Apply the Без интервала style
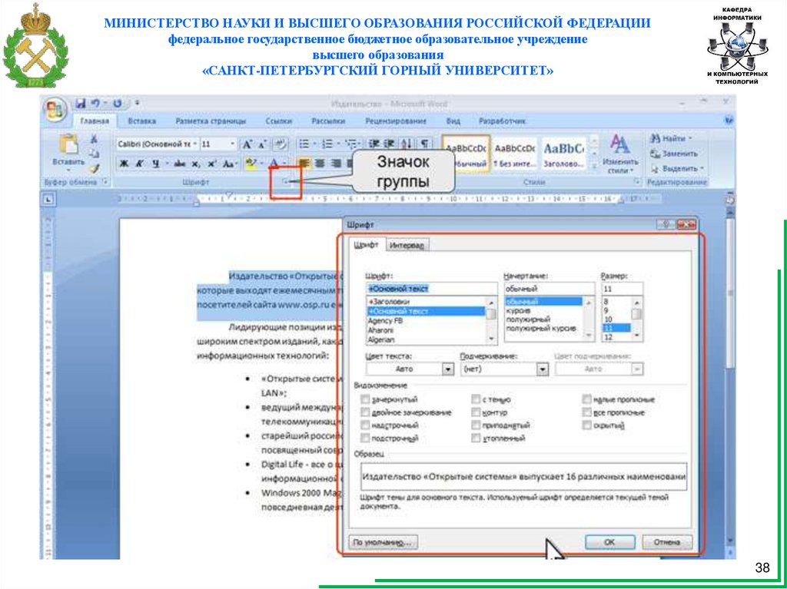The image size is (787, 589). [x=515, y=154]
